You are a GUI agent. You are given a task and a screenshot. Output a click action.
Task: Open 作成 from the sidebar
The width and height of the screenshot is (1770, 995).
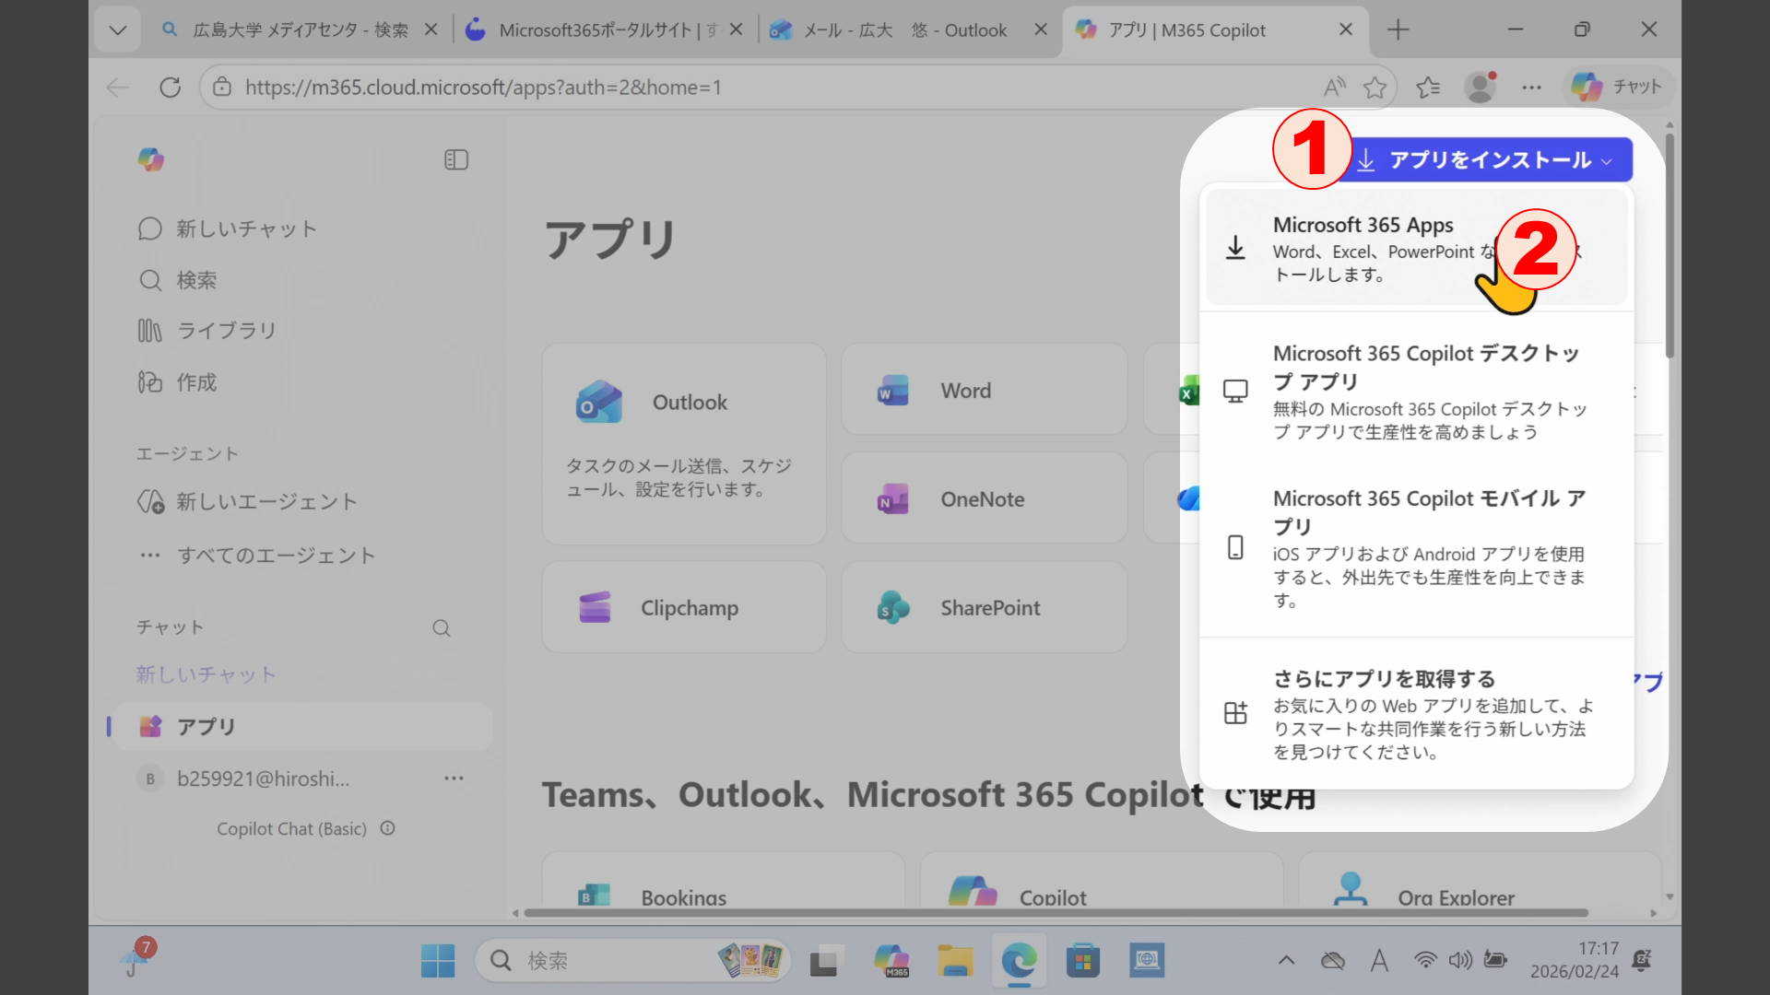pyautogui.click(x=196, y=381)
